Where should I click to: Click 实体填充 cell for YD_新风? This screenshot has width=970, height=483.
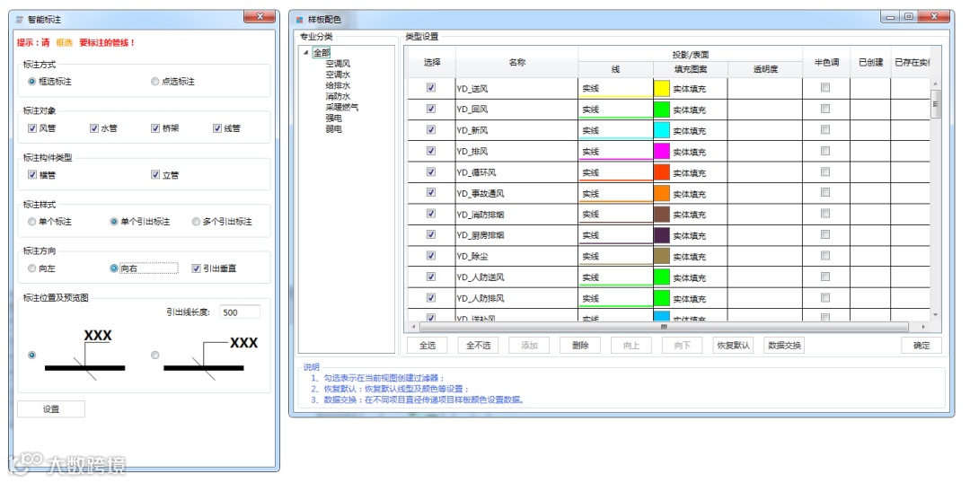pyautogui.click(x=690, y=130)
